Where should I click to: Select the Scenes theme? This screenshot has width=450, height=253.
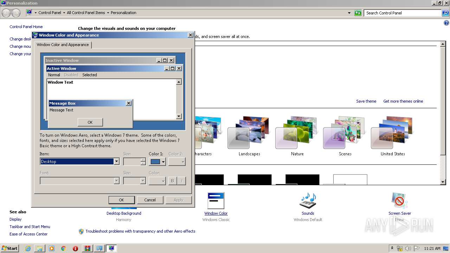coord(345,136)
